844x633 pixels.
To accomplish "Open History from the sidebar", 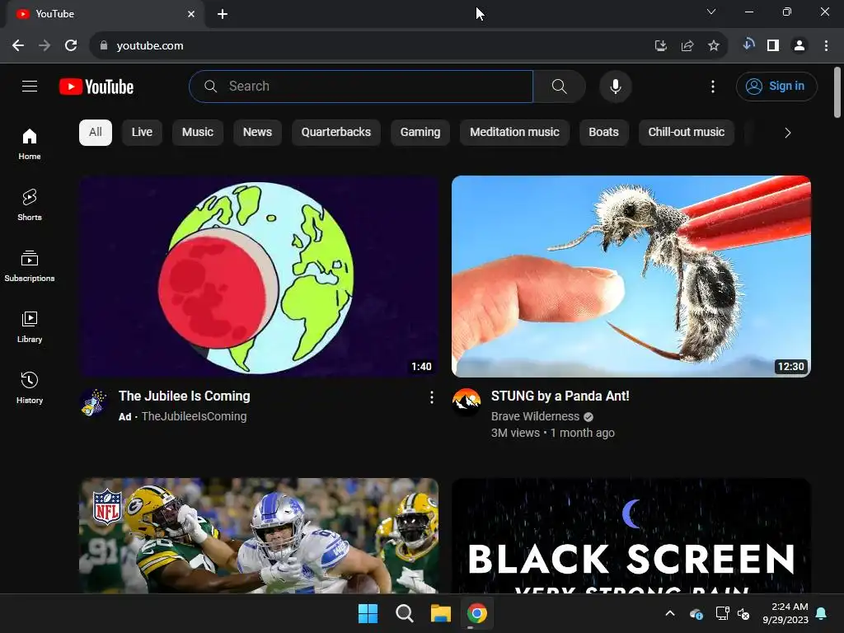I will [x=30, y=387].
